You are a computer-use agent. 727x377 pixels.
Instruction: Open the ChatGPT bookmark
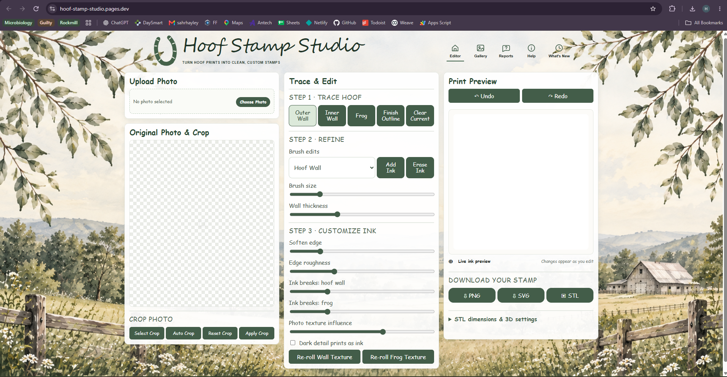click(116, 23)
